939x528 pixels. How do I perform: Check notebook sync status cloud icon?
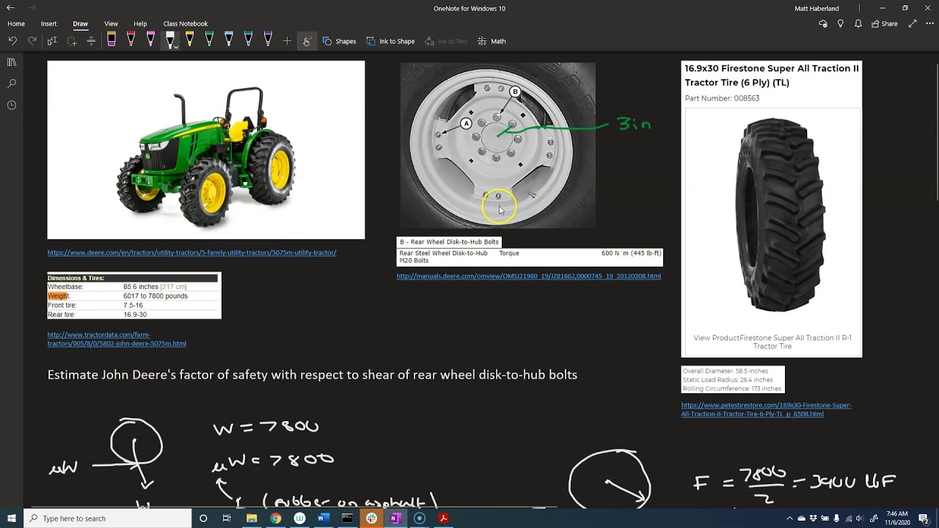tap(823, 23)
